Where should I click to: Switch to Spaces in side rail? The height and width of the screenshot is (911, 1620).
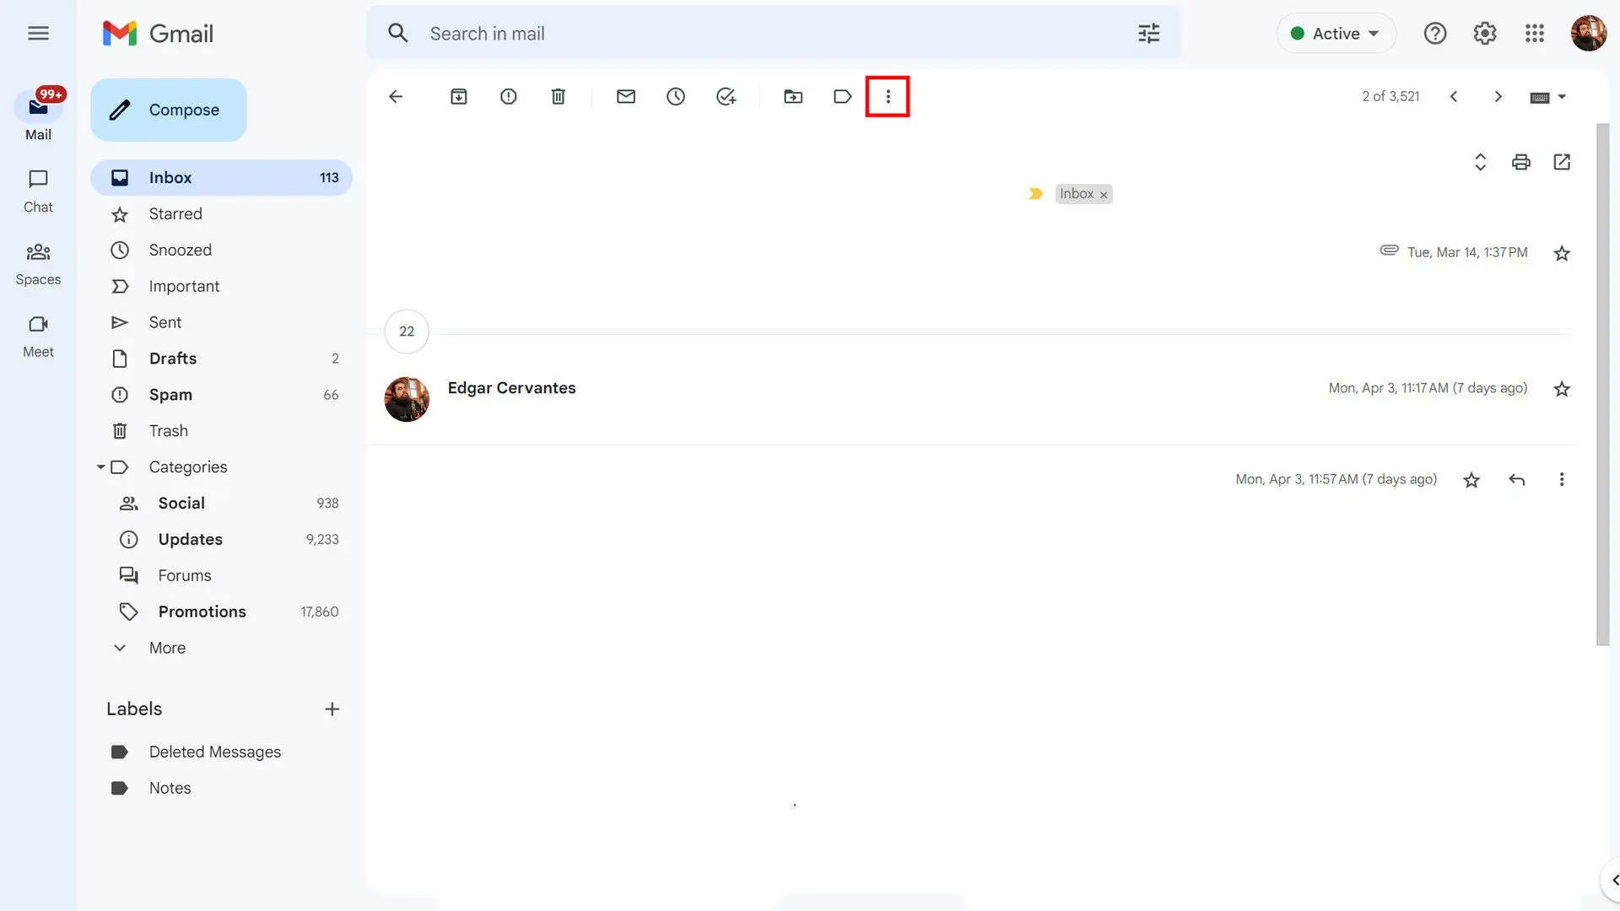tap(38, 263)
